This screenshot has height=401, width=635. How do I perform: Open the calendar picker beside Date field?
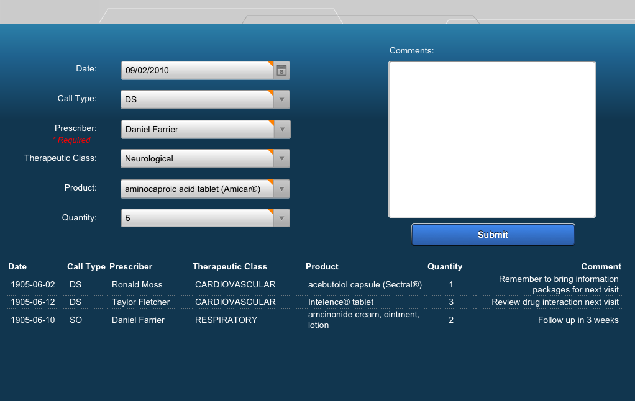[x=281, y=71]
